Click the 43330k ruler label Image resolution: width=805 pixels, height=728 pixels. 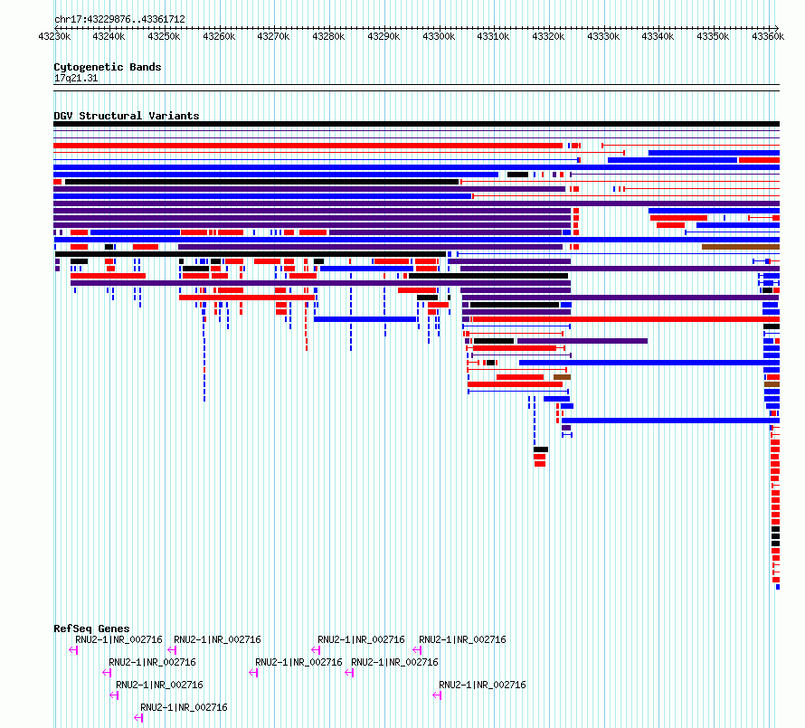[x=603, y=36]
